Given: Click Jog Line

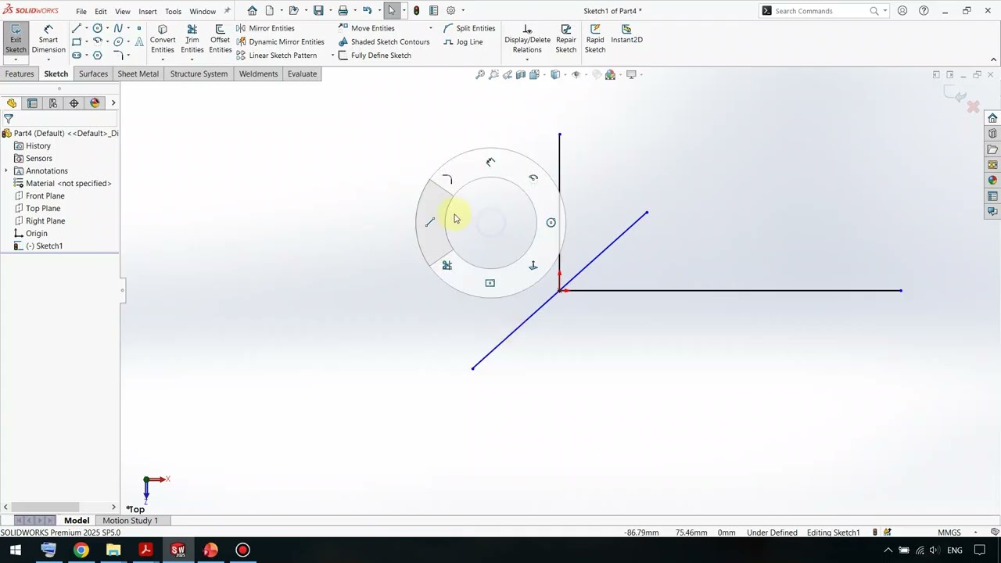Looking at the screenshot, I should (x=463, y=42).
